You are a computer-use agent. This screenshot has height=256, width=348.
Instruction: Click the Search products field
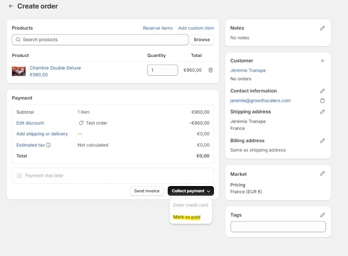100,39
